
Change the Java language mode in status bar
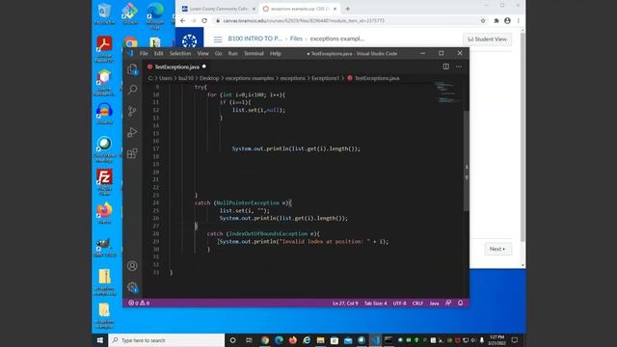(434, 304)
